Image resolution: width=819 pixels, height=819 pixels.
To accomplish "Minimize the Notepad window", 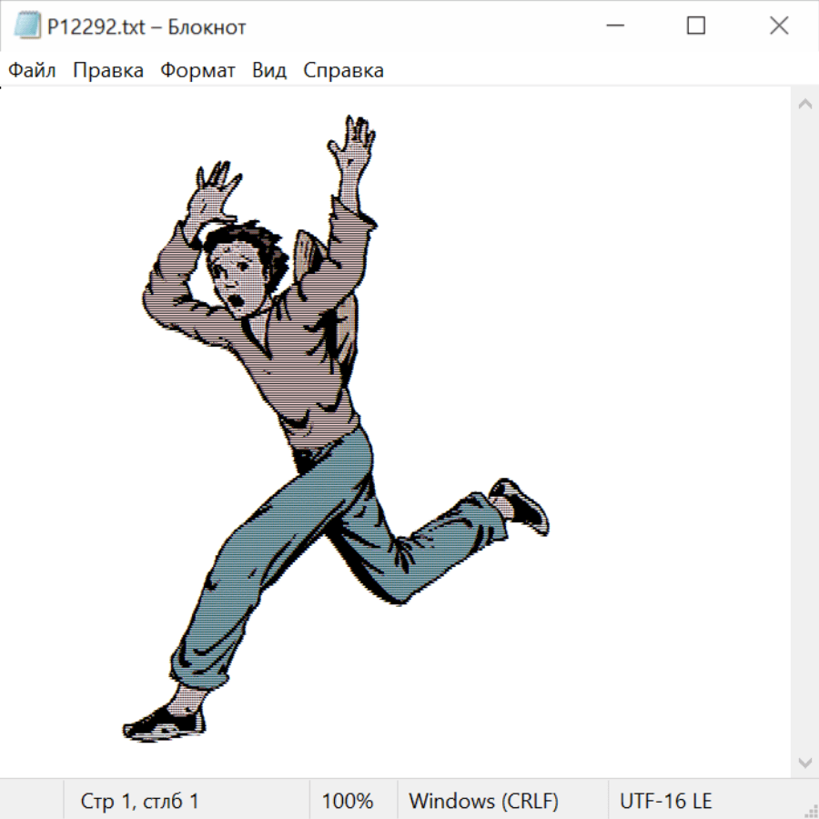I will [x=613, y=26].
